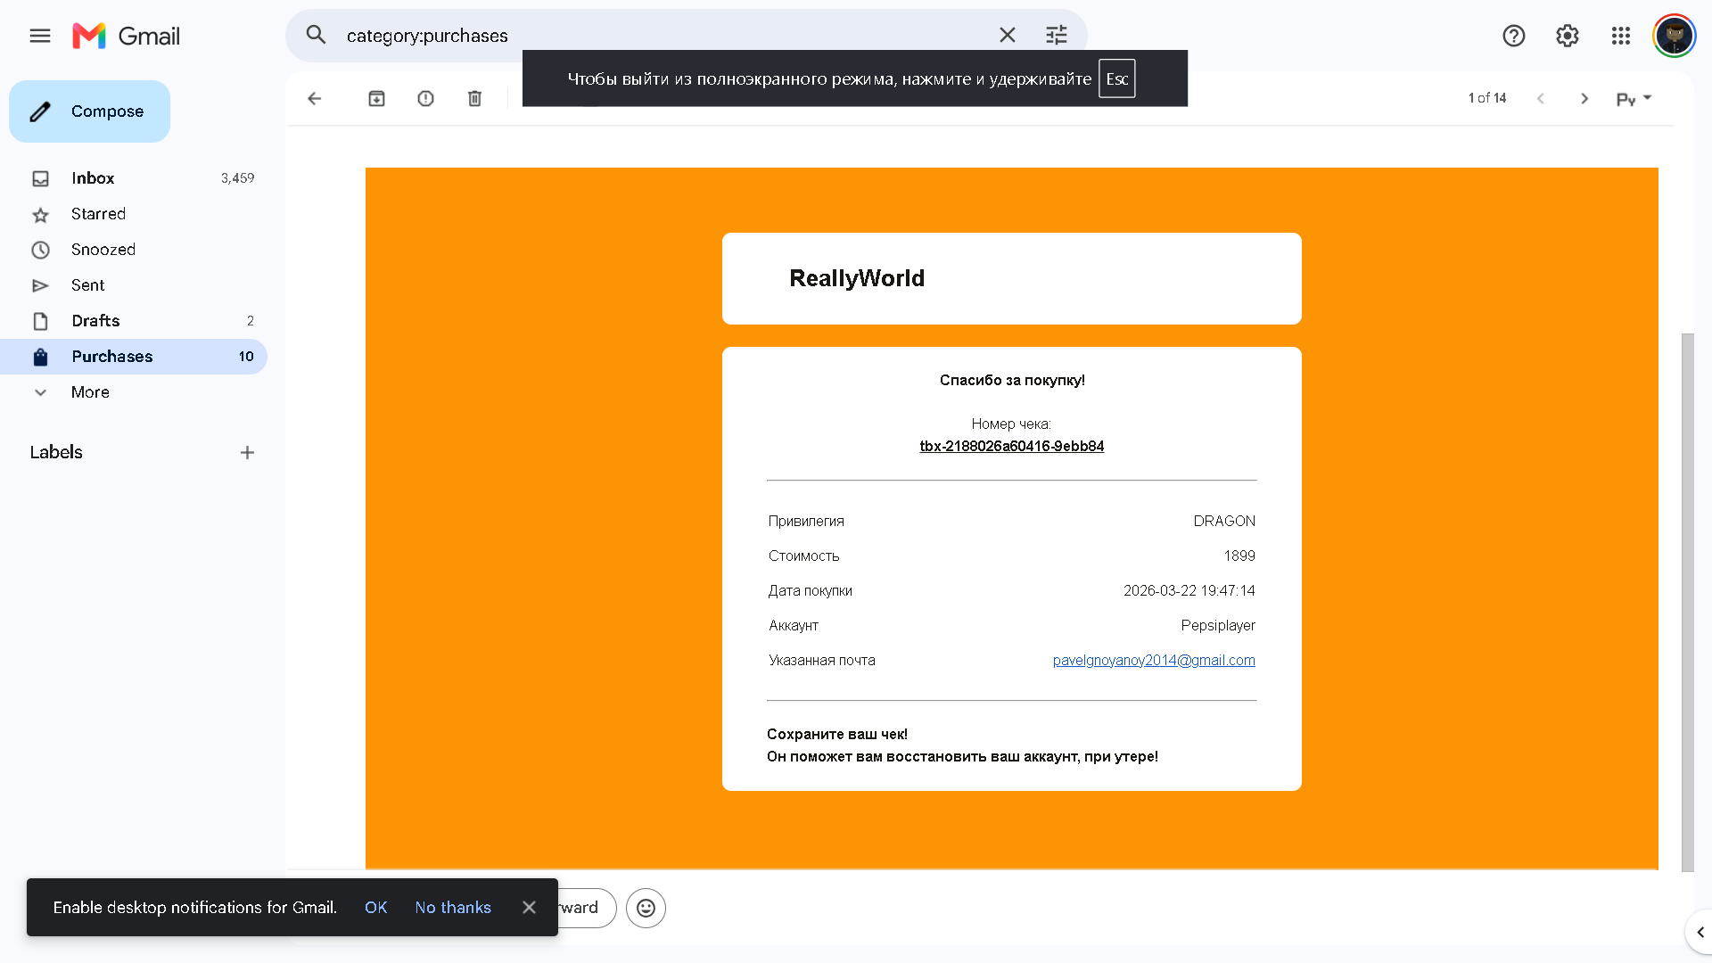Open Settings gear

click(x=1568, y=36)
